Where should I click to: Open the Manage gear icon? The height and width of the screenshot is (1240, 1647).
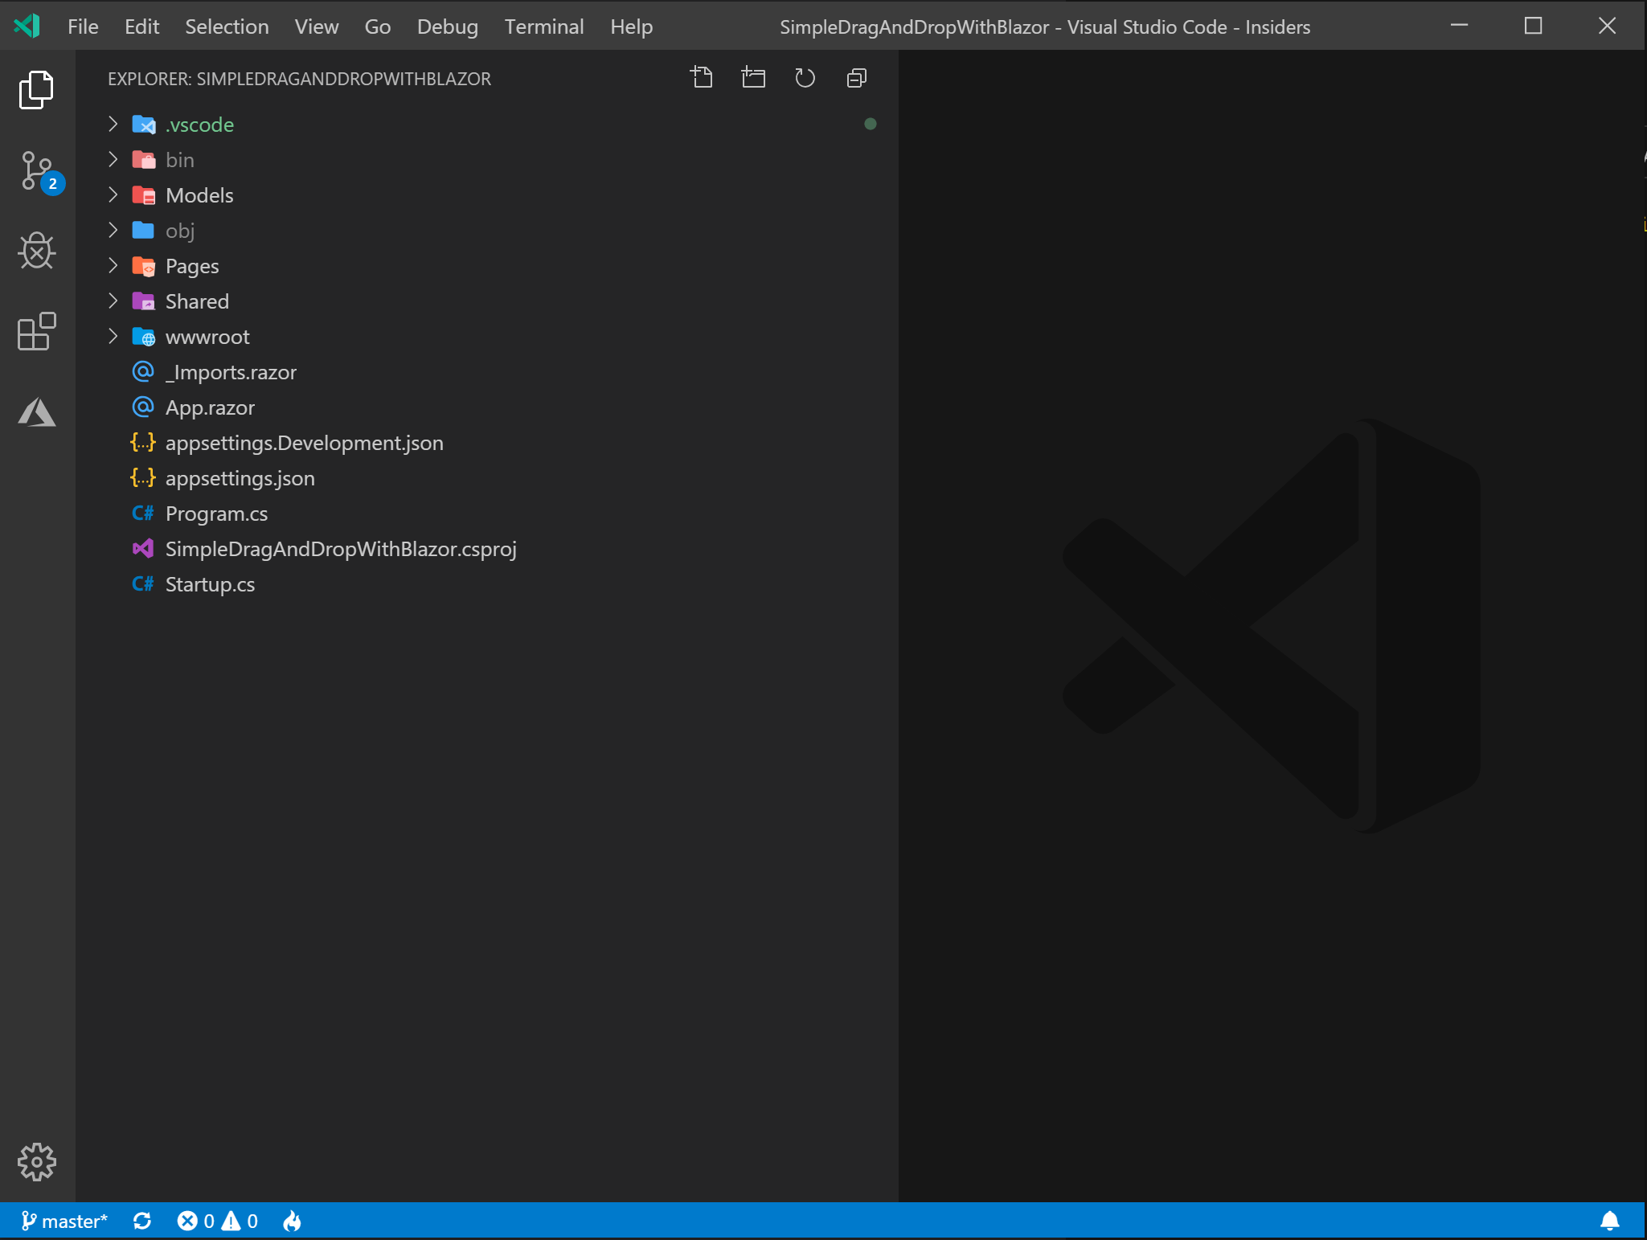(37, 1161)
